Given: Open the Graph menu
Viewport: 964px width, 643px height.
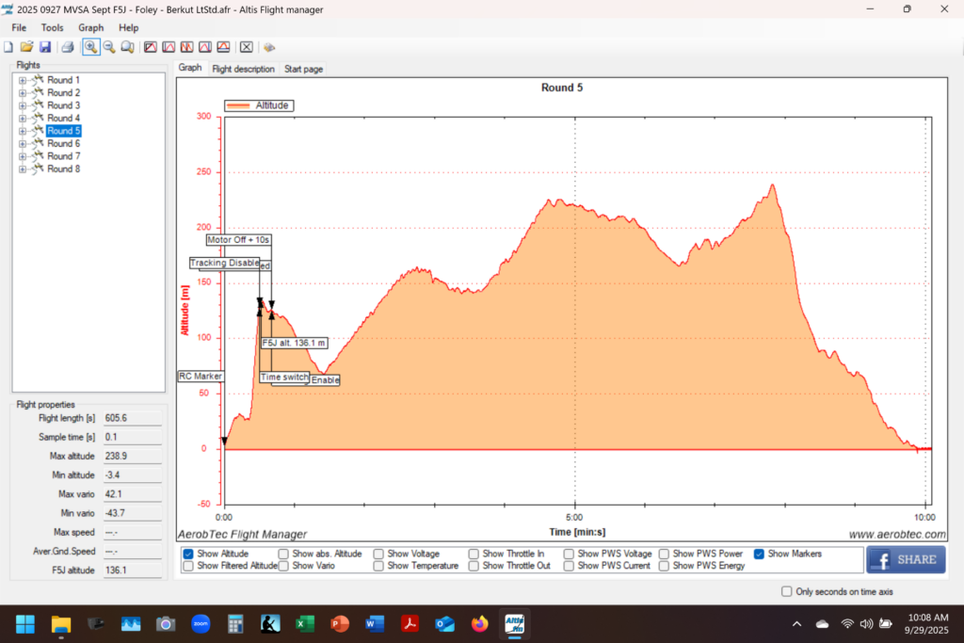Looking at the screenshot, I should click(91, 28).
